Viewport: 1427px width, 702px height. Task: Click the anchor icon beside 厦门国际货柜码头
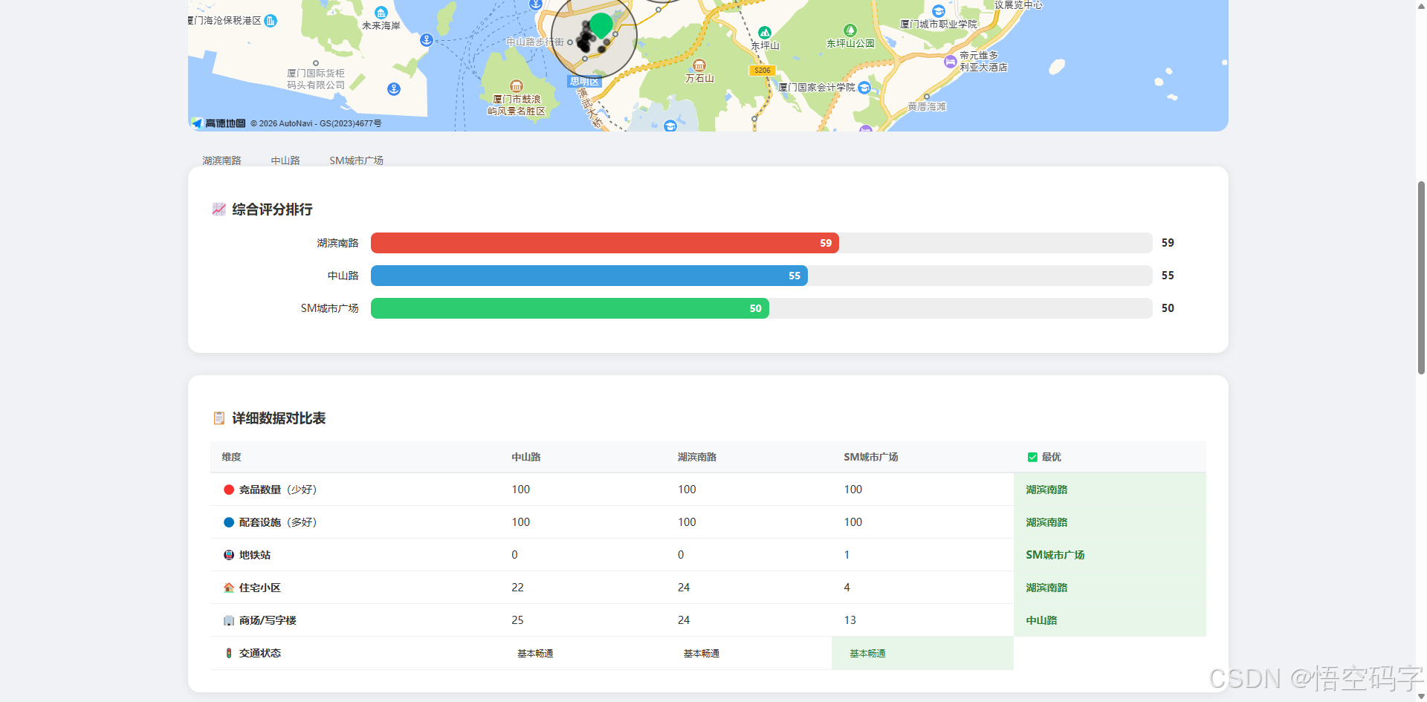(x=394, y=89)
